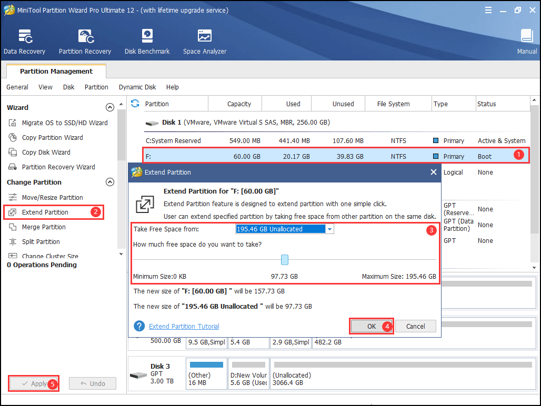Click the Merge Partition entry
Image resolution: width=541 pixels, height=406 pixels.
[37, 227]
